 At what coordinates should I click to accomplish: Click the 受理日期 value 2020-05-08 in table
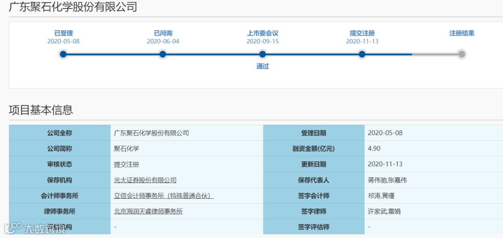coord(385,133)
